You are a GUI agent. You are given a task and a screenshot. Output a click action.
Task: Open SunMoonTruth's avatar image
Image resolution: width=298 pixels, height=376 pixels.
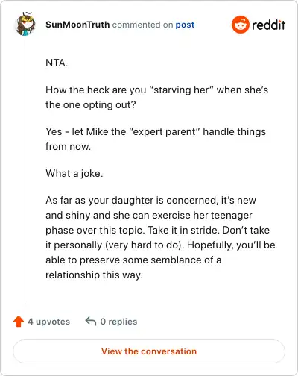tap(25, 24)
